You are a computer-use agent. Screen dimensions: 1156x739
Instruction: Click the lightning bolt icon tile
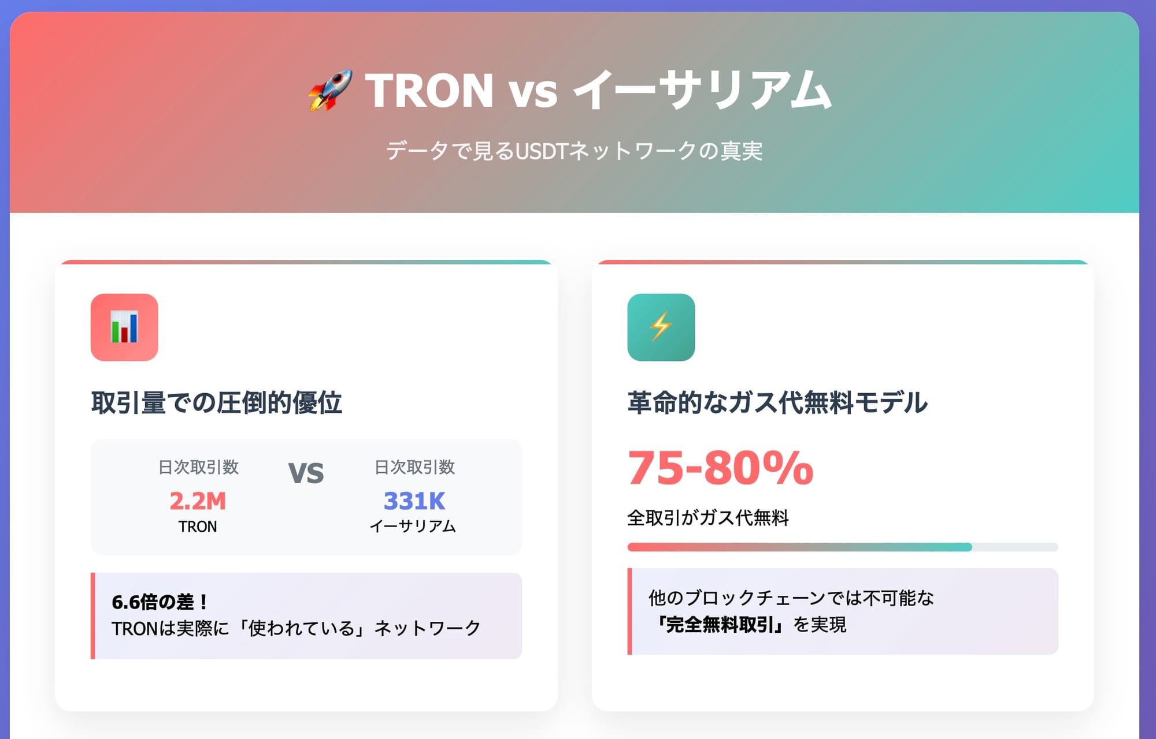(661, 327)
